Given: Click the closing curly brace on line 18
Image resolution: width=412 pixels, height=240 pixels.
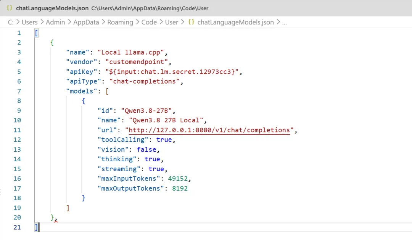Looking at the screenshot, I should click(83, 198).
